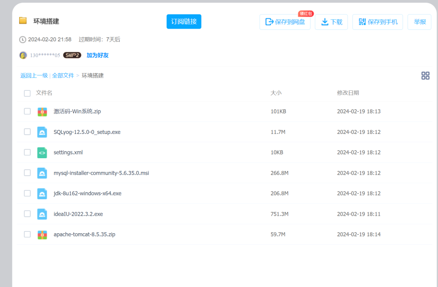Click the zip icon for apache-tomcat-8.5.35.zip

(42, 235)
